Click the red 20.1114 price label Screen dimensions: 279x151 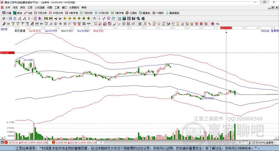7,53
